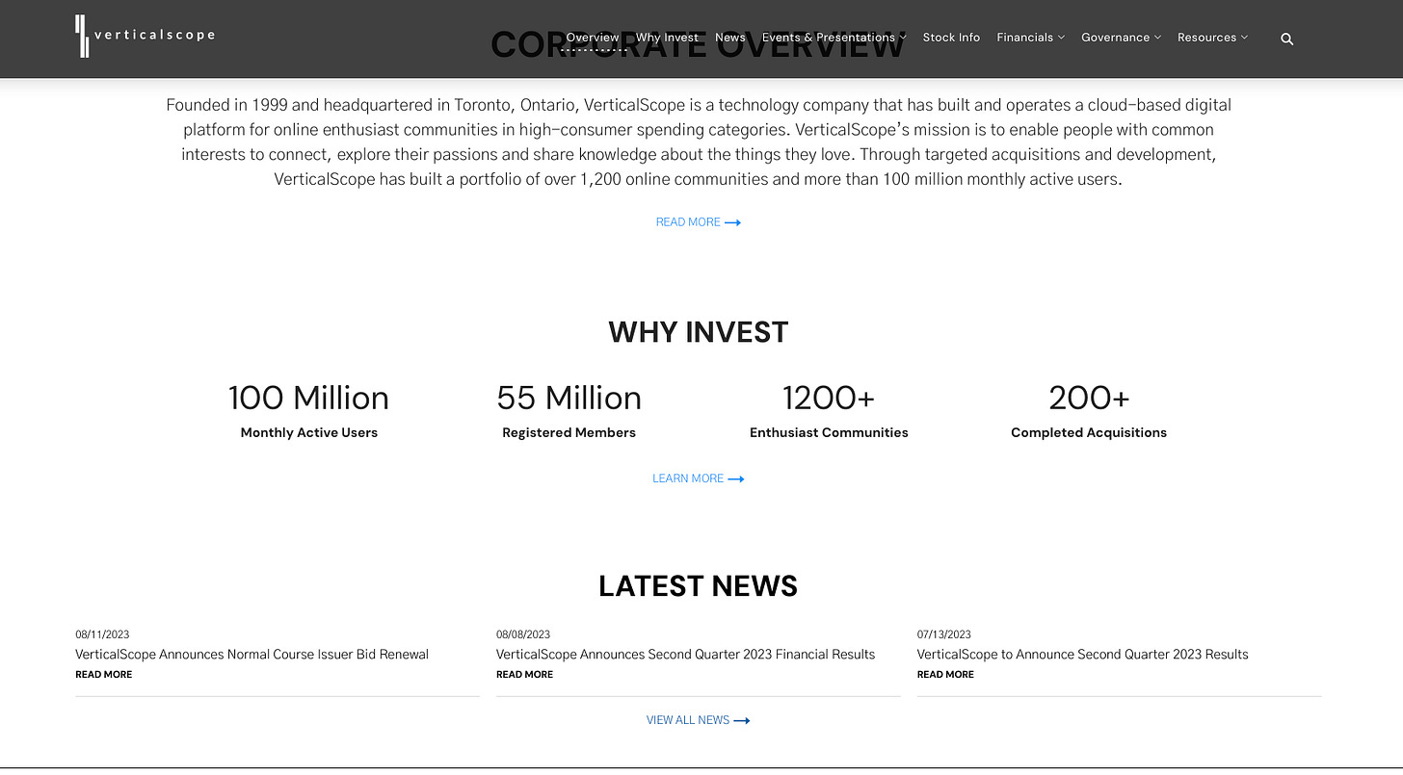Click the 'Monthly Active Users' label
This screenshot has width=1403, height=775.
pos(309,433)
